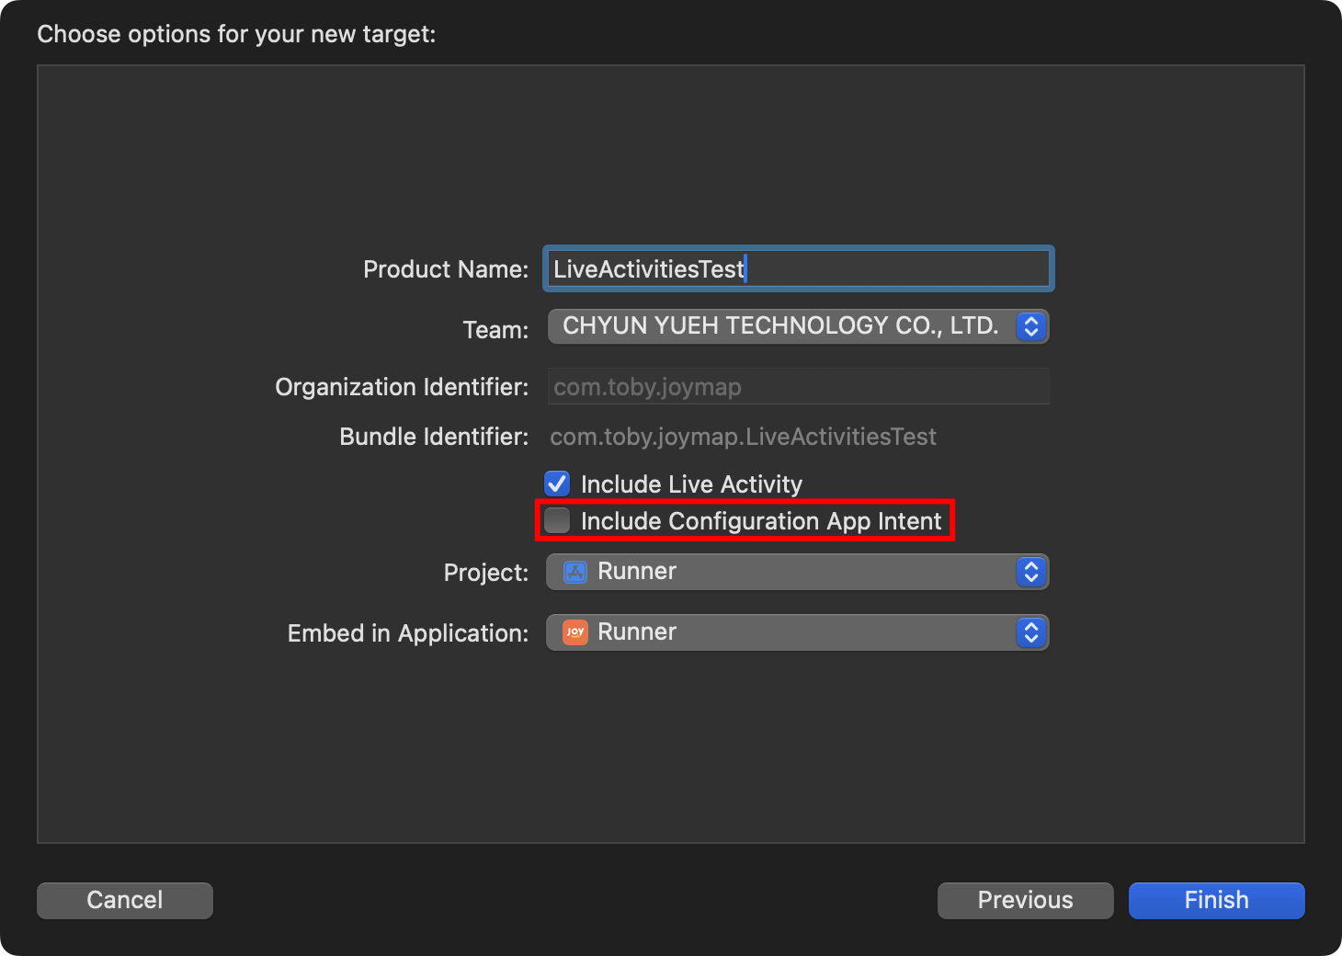This screenshot has height=956, width=1342.
Task: Click the "Product Name:" label
Action: tap(446, 269)
